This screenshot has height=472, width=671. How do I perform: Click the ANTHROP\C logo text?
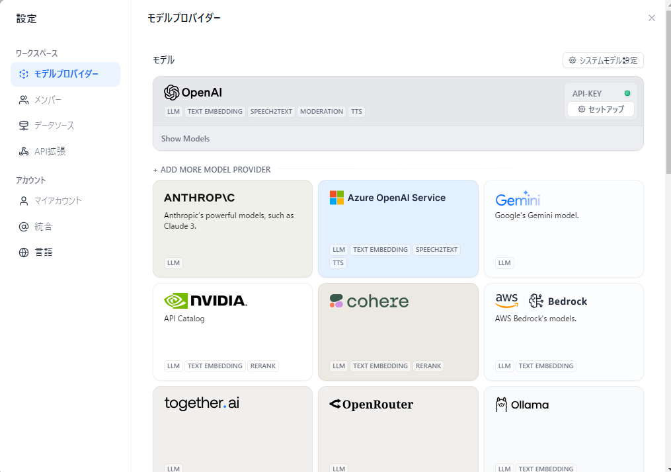(x=200, y=198)
